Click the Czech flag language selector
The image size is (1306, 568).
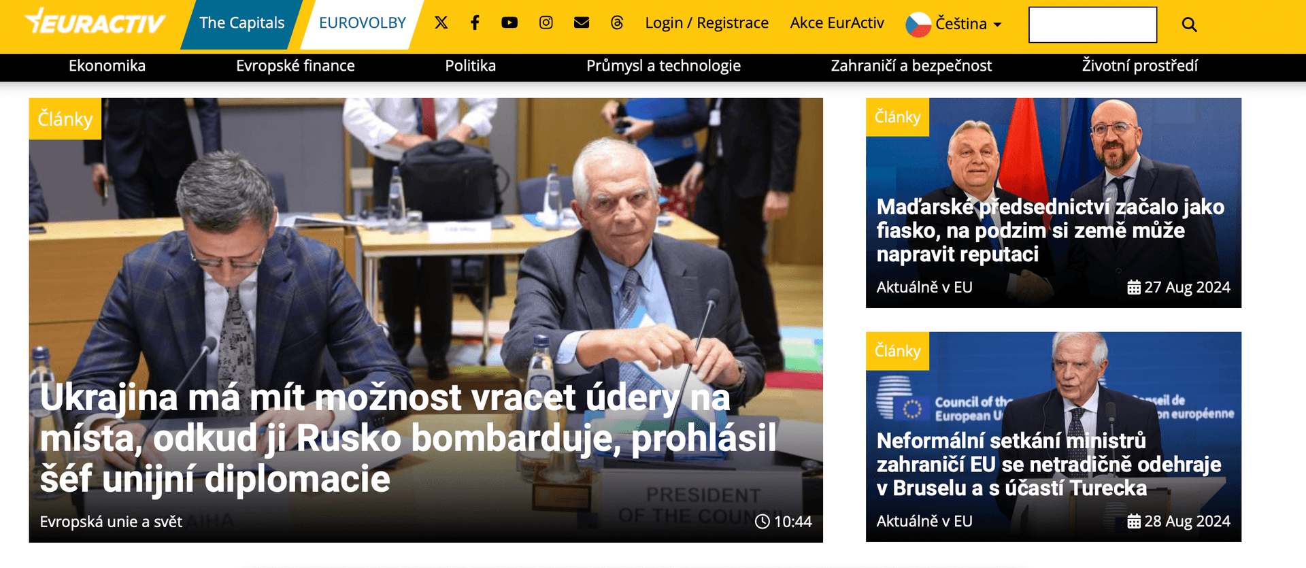918,24
